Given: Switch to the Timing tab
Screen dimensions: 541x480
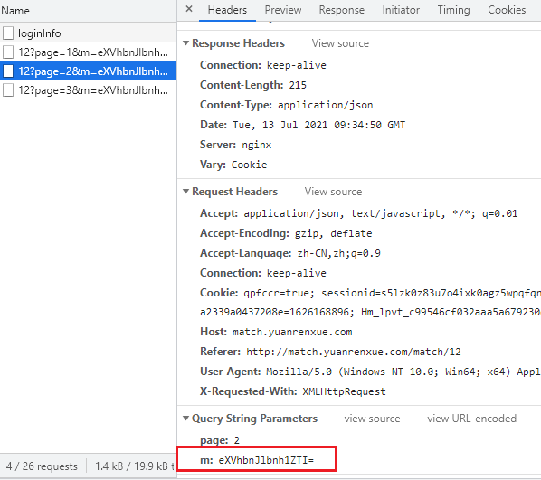Looking at the screenshot, I should (x=454, y=10).
